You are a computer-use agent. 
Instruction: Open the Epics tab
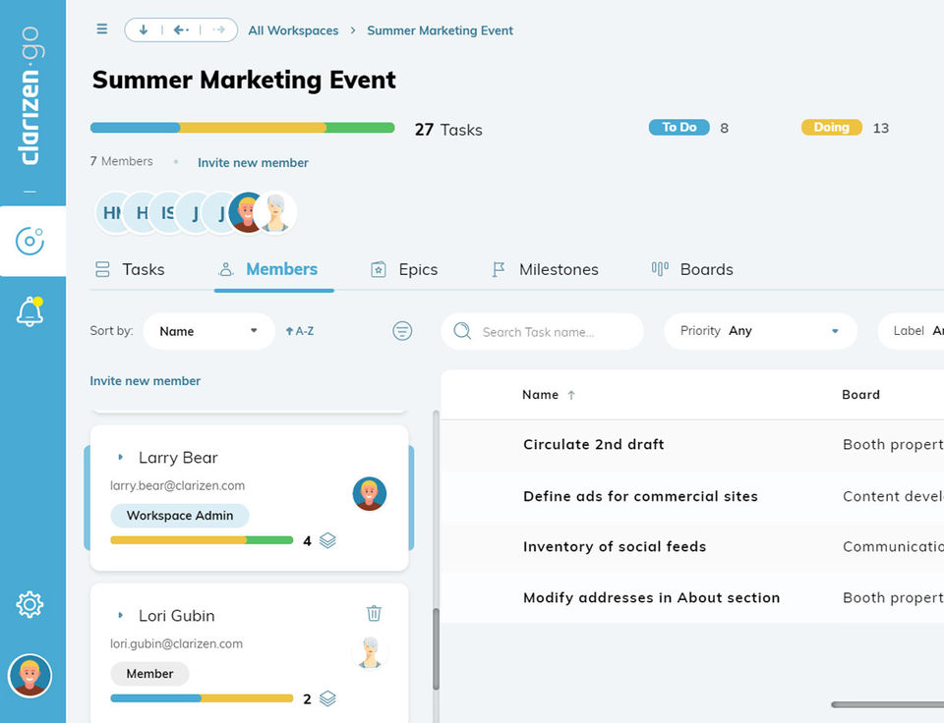click(404, 269)
